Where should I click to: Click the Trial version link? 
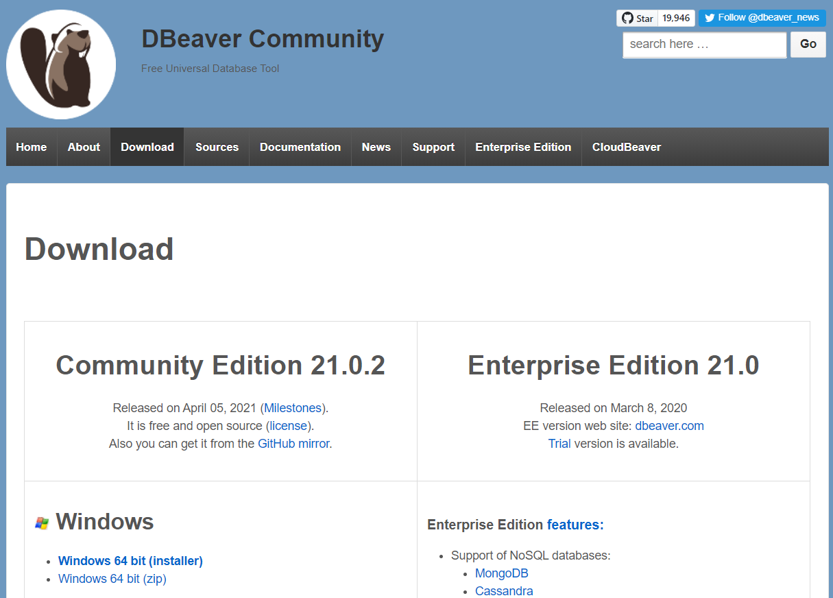point(559,444)
